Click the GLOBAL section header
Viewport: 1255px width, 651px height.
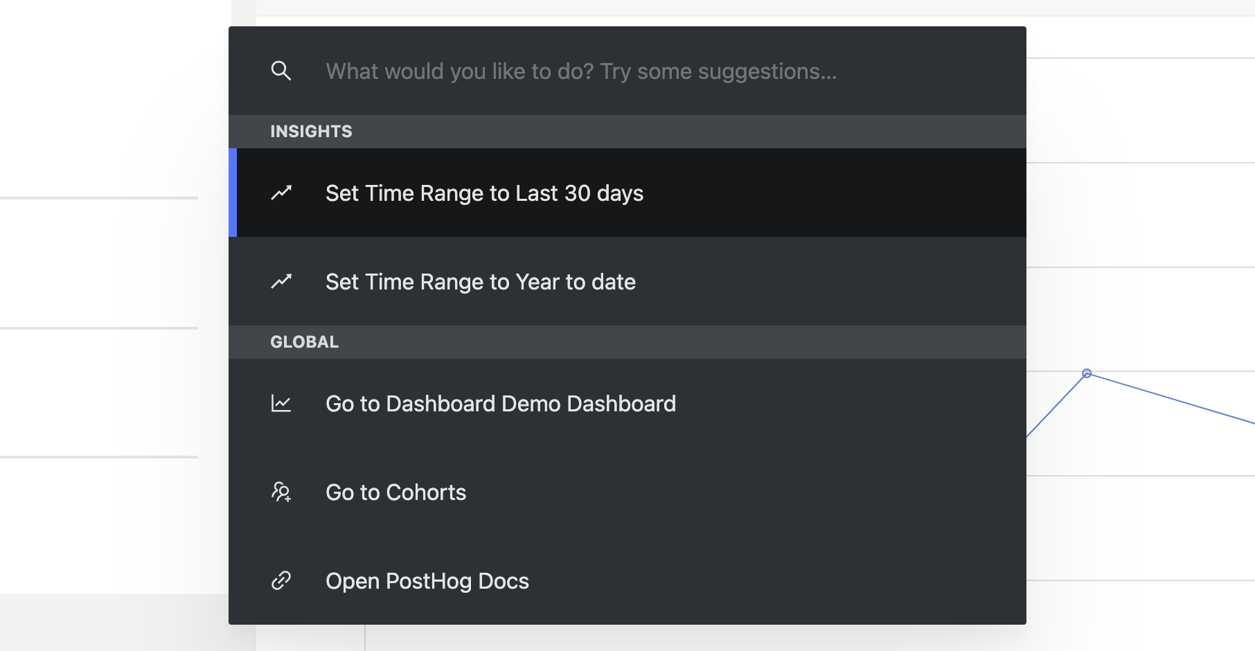tap(304, 341)
